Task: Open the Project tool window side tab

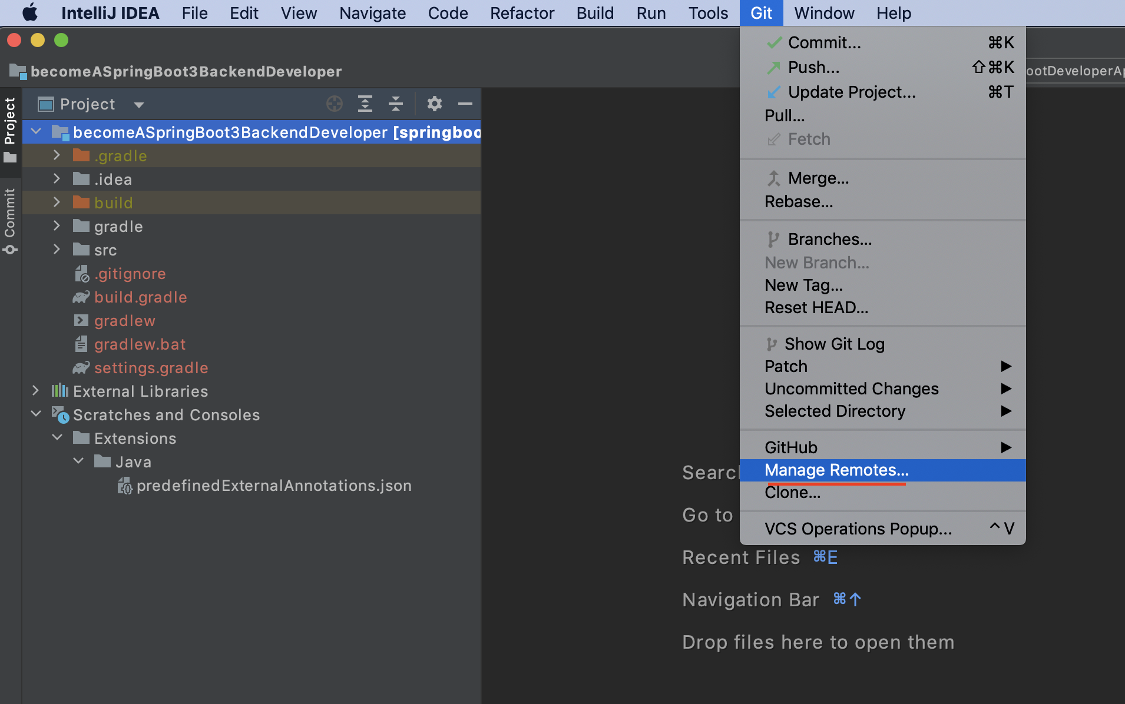Action: 10,129
